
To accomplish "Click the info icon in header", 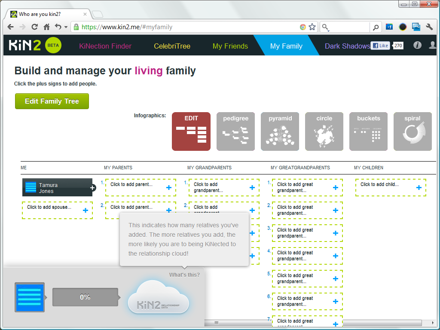I will click(x=417, y=46).
